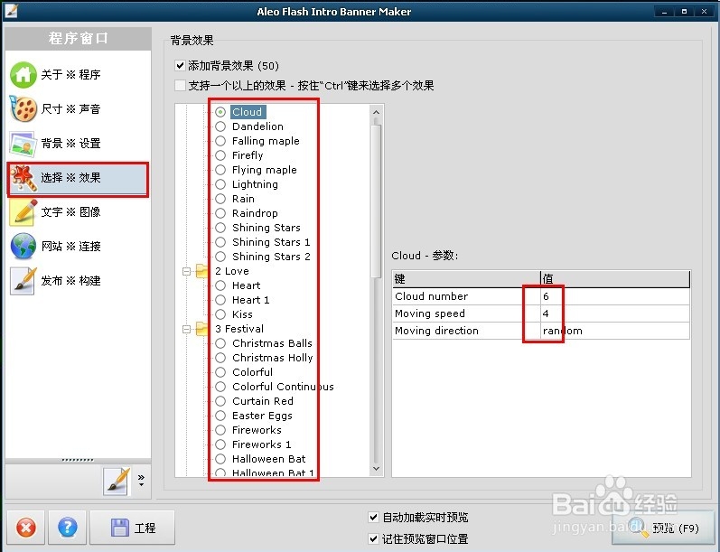
Task: Toggle 自动加载实时预览 checkbox
Action: (x=374, y=518)
